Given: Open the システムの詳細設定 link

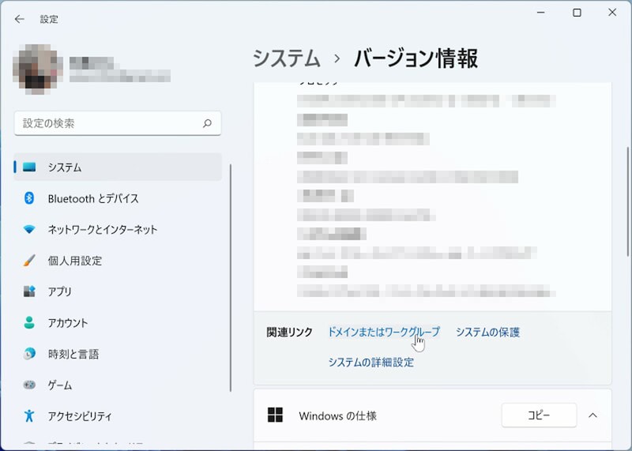Looking at the screenshot, I should pos(371,363).
